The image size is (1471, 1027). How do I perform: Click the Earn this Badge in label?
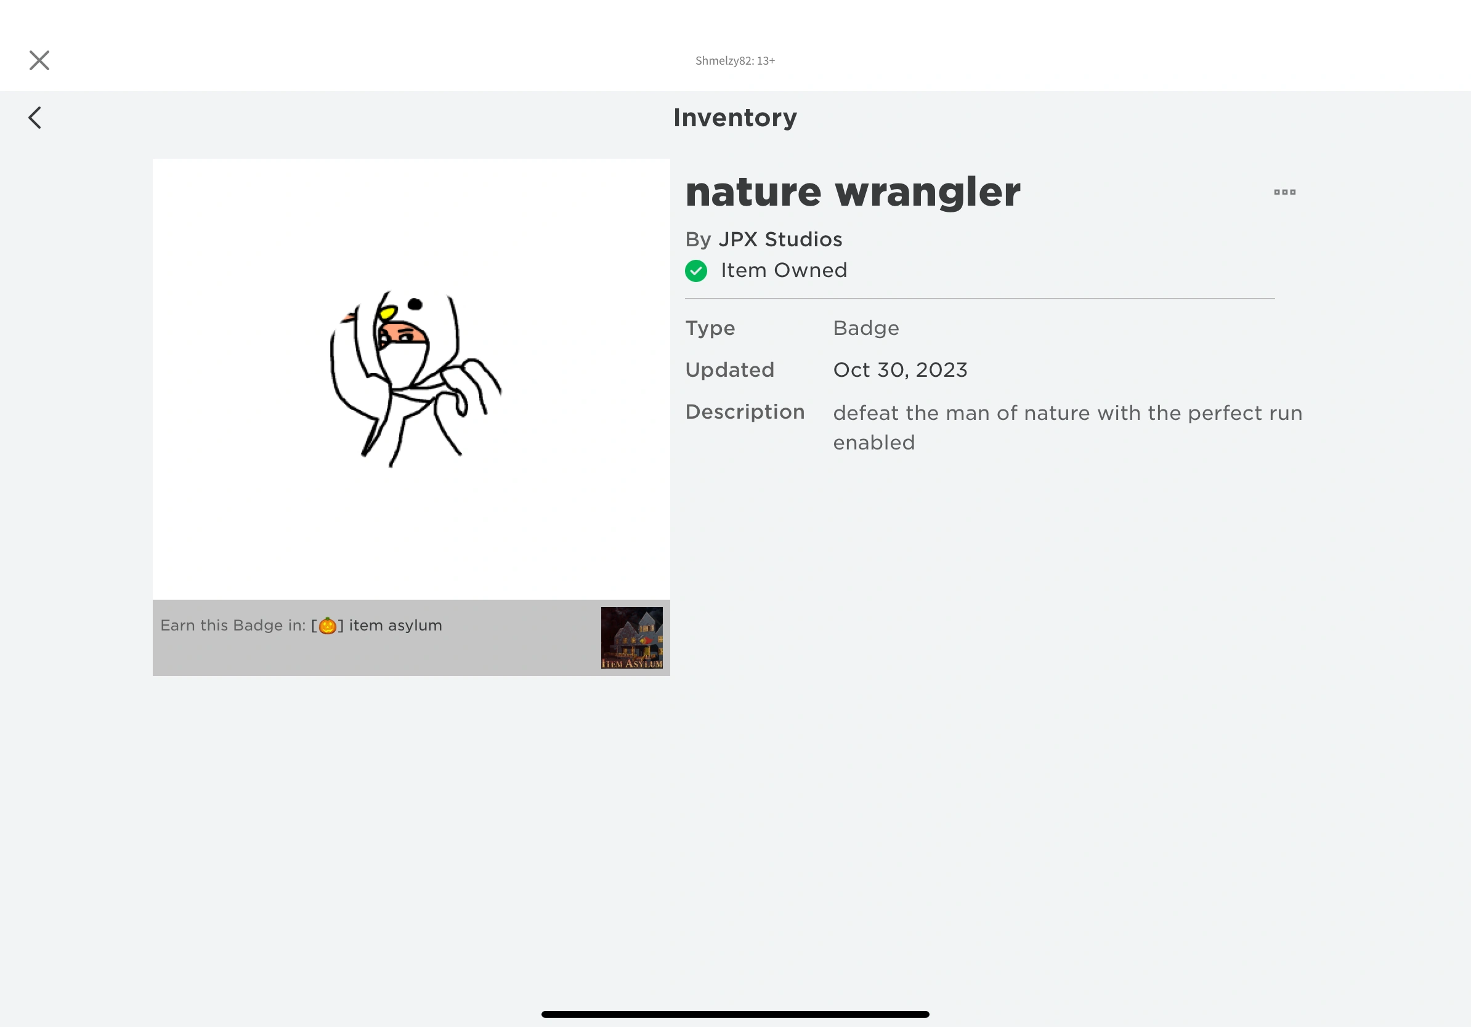coord(233,626)
